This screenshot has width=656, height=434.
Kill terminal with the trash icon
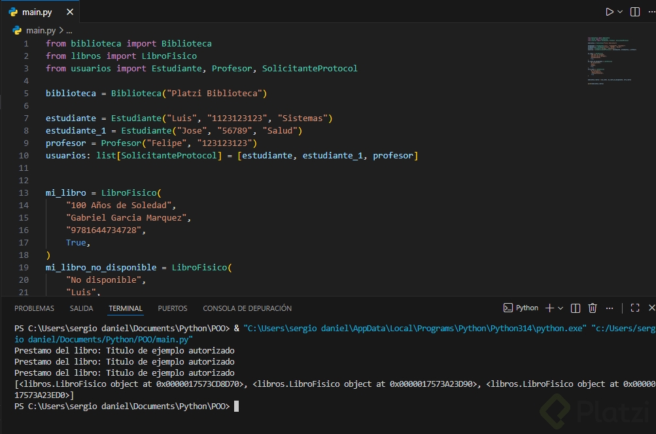pos(593,308)
